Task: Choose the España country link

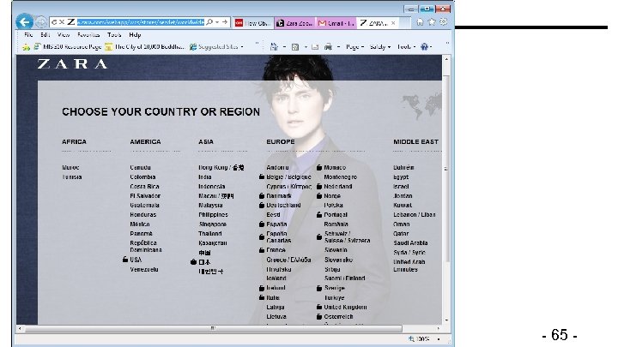Action: coord(276,224)
